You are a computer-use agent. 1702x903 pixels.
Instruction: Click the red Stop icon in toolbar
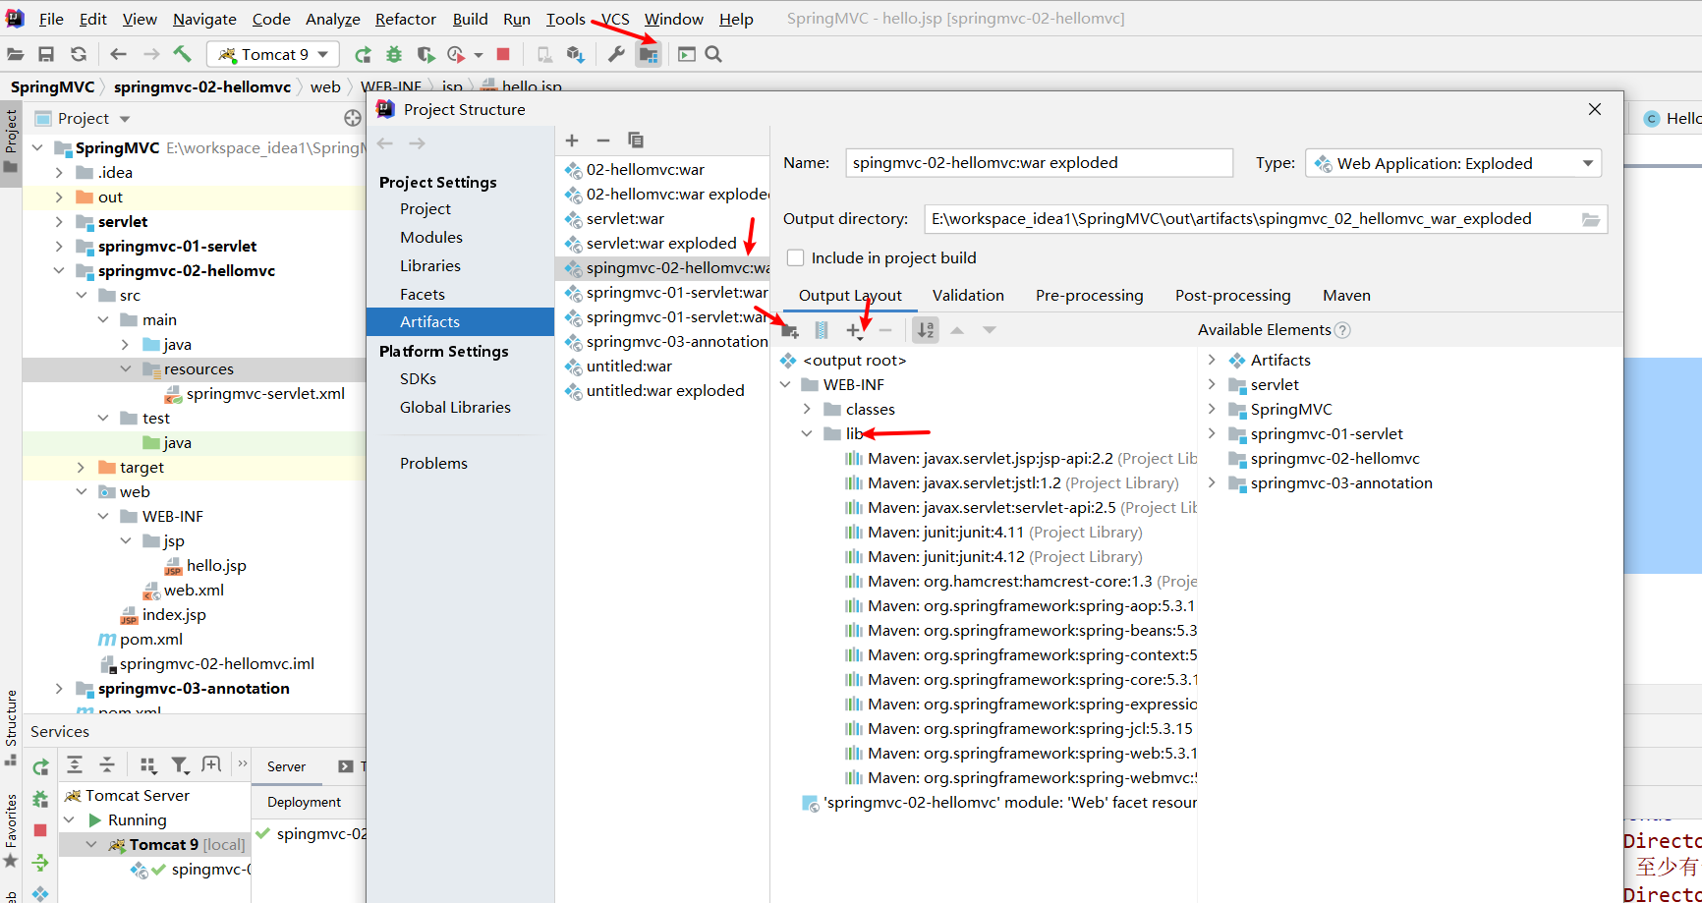[503, 54]
